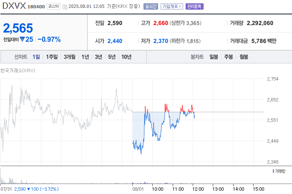
Task: Select the 1년 line chart tab
Action: 85,57
